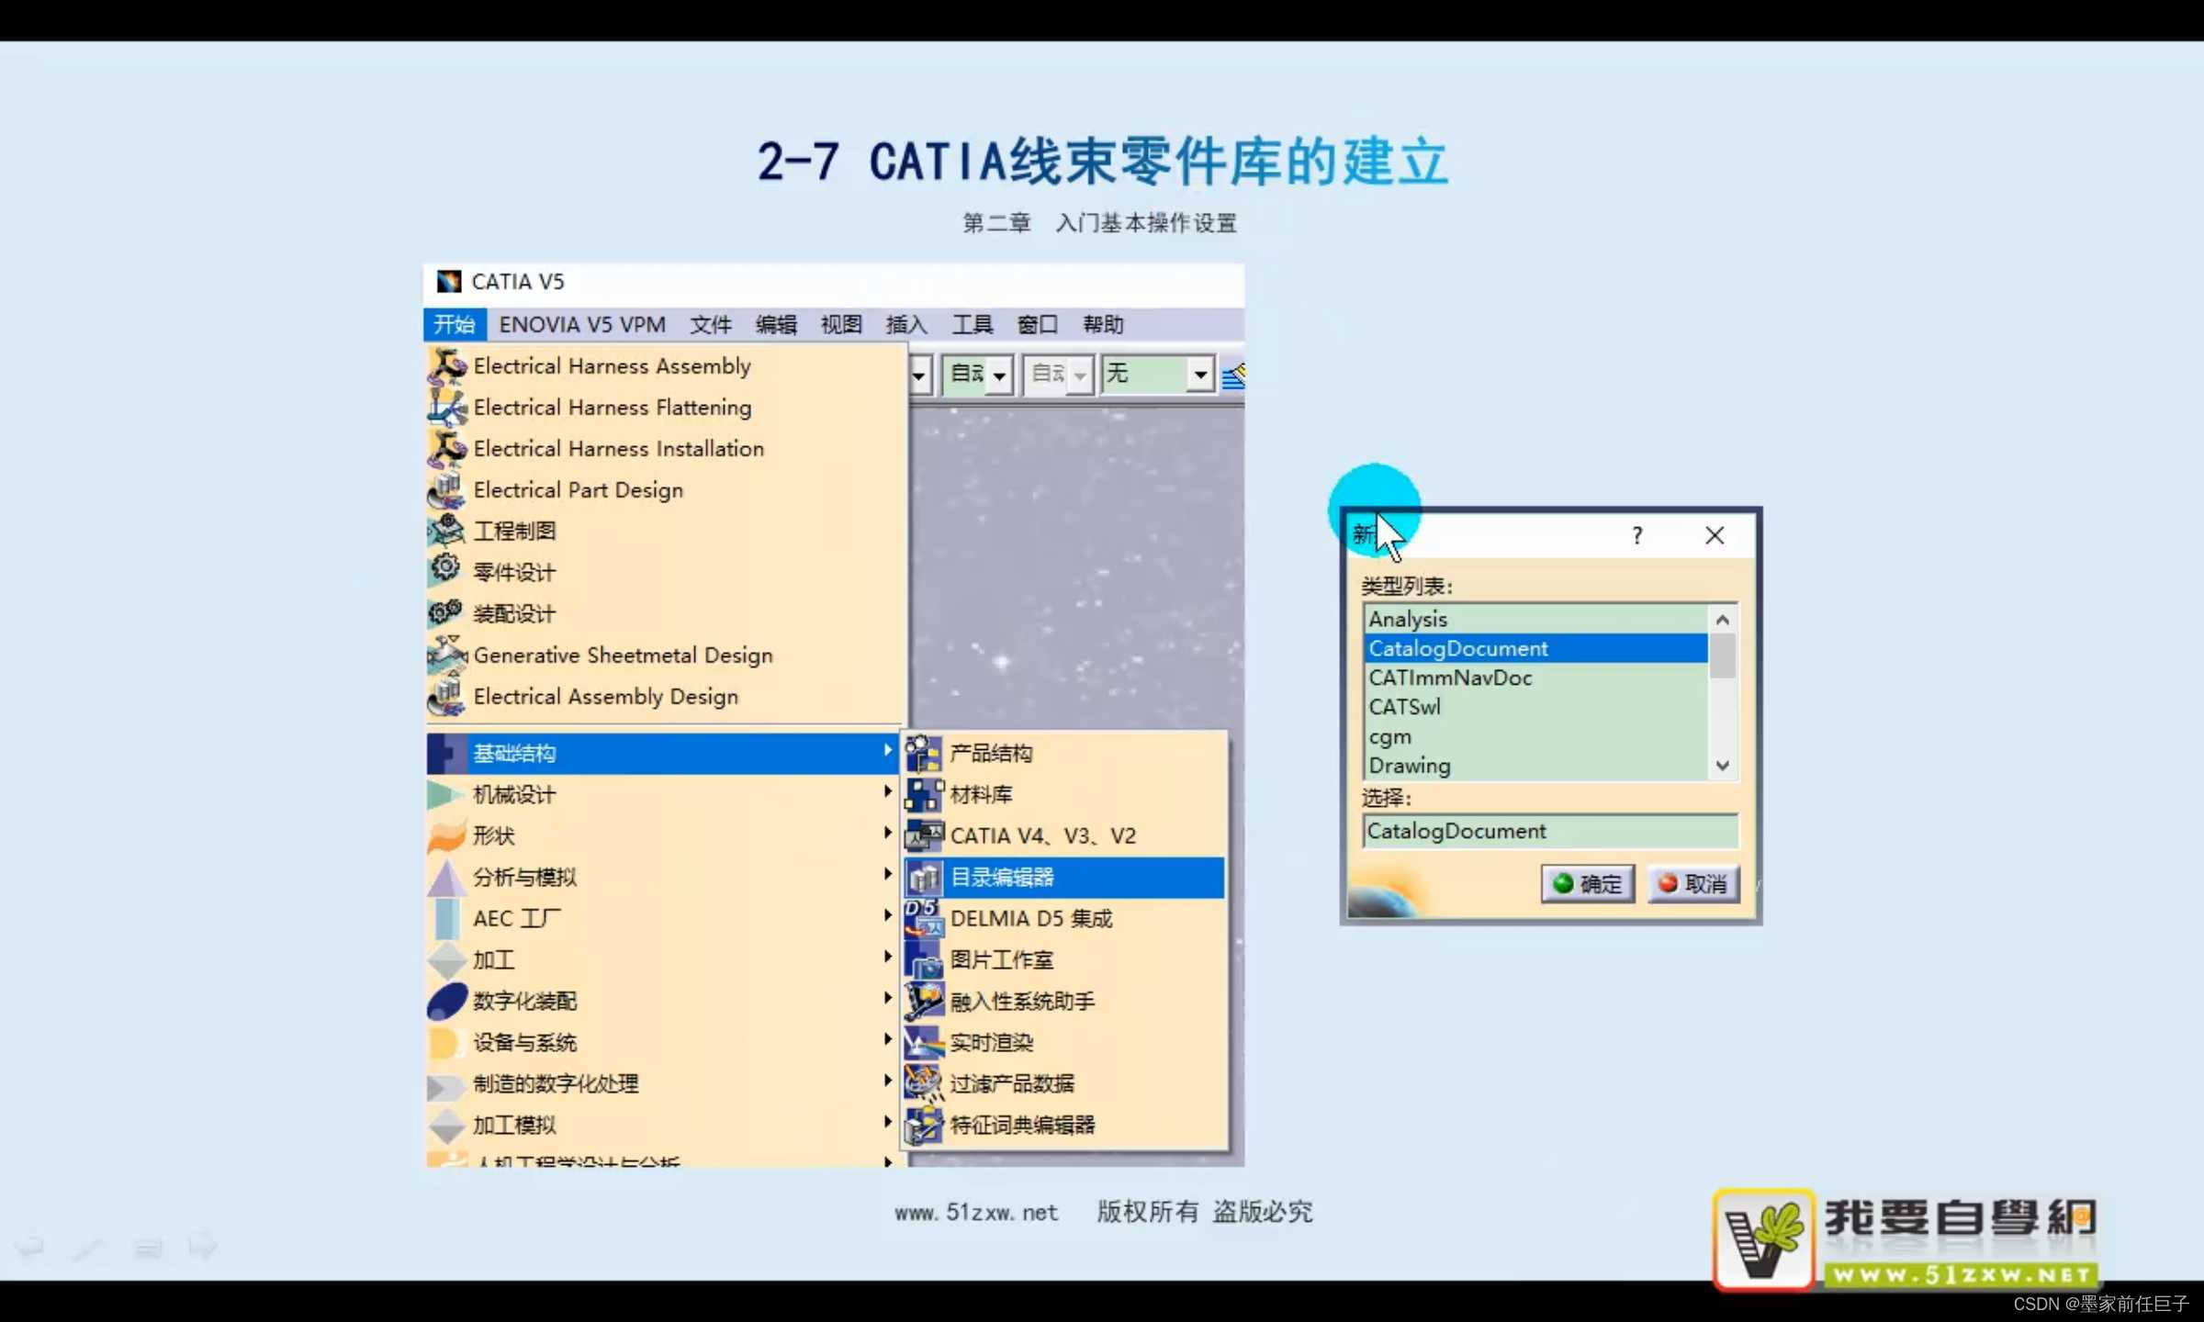Click the Generative Sheetmetal Design icon
This screenshot has height=1322, width=2204.
[x=447, y=655]
